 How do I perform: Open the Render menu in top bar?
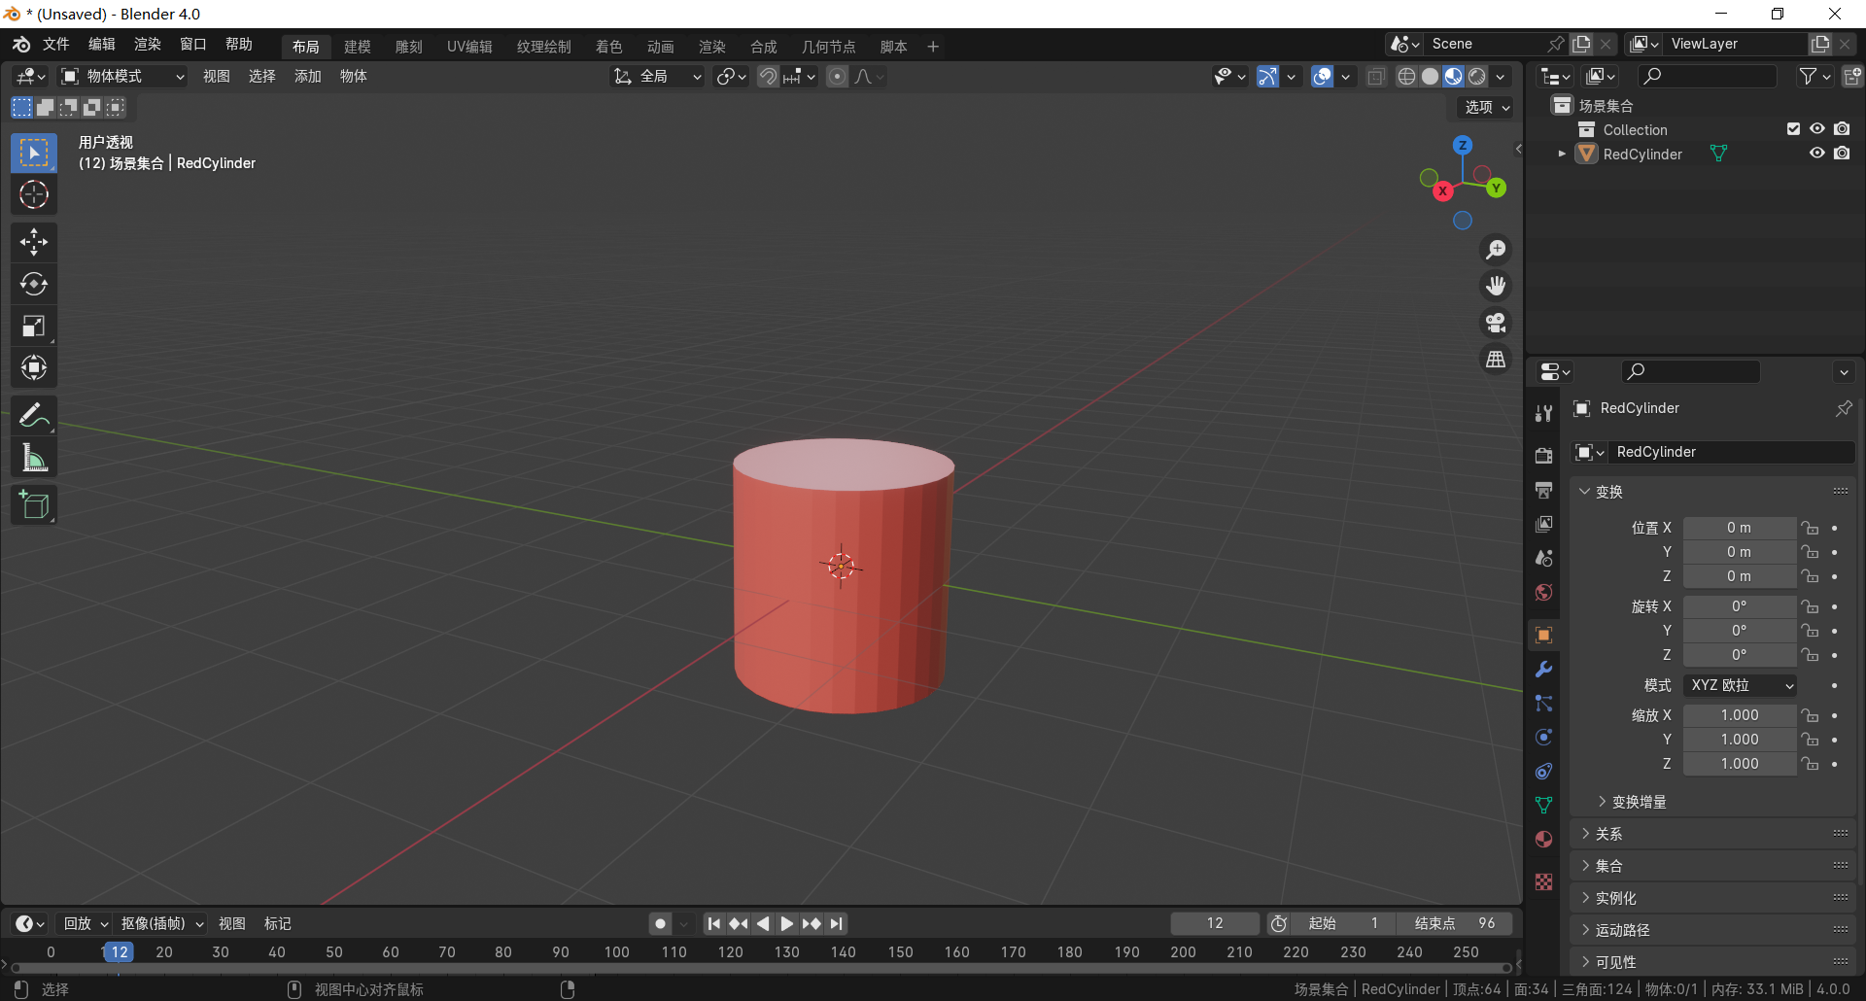[x=147, y=44]
